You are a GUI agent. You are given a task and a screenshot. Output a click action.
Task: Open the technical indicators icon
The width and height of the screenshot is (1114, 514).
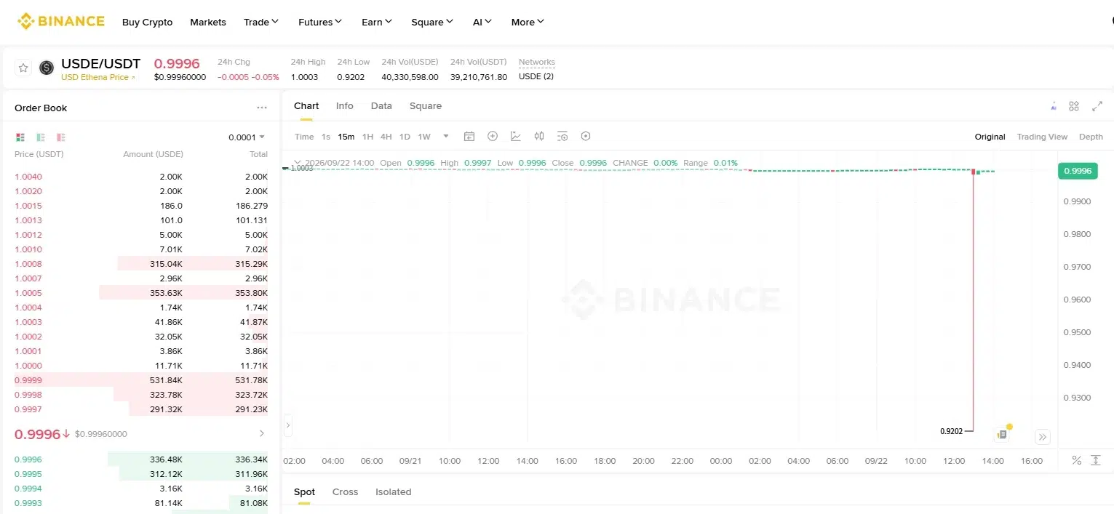pyautogui.click(x=516, y=136)
